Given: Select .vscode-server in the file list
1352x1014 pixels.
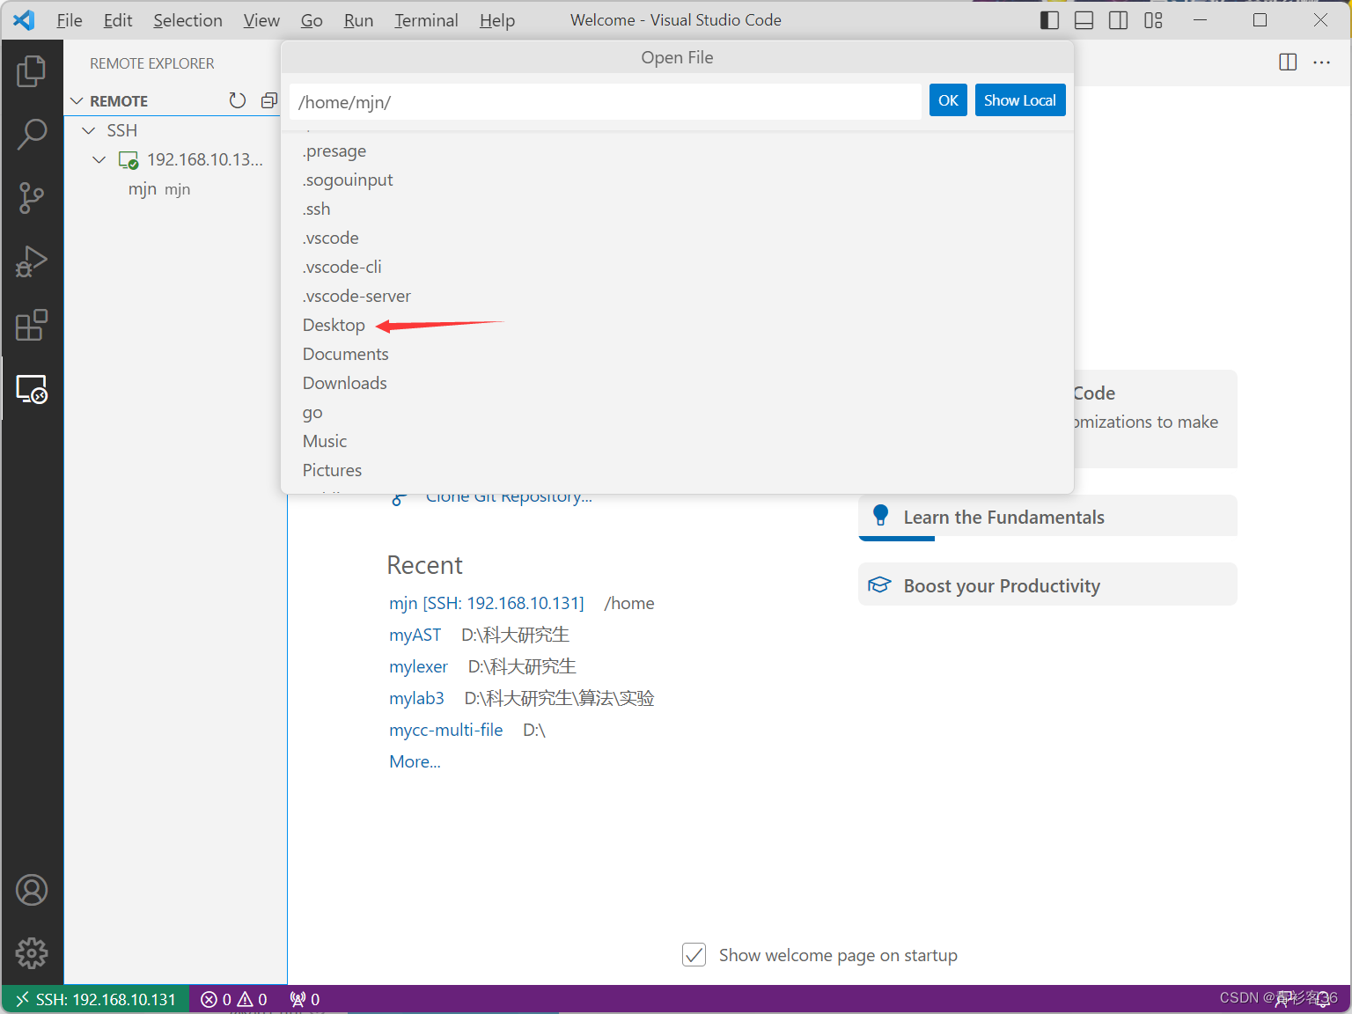Looking at the screenshot, I should 677,296.
